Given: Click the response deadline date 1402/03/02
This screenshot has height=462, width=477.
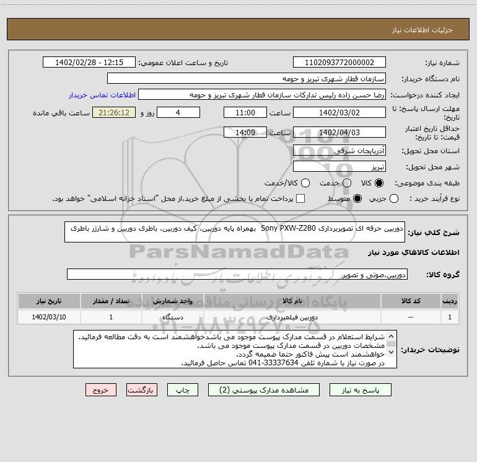Looking at the screenshot, I should [x=339, y=112].
